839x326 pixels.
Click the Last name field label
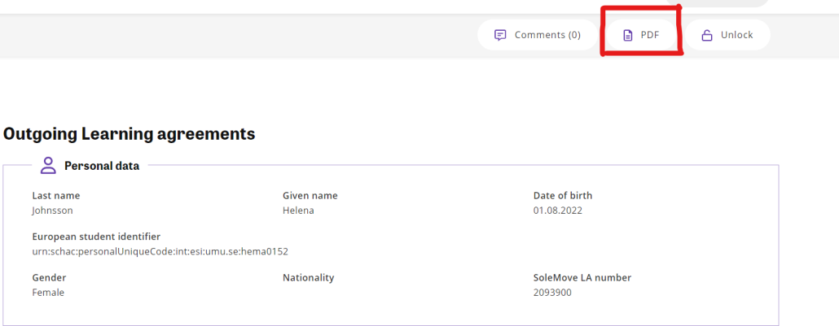55,196
